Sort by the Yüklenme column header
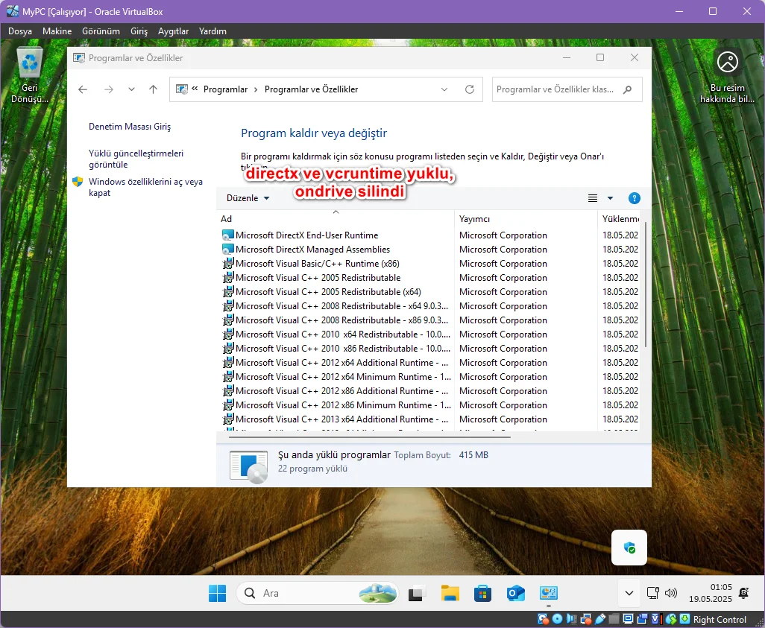This screenshot has height=628, width=765. click(619, 219)
